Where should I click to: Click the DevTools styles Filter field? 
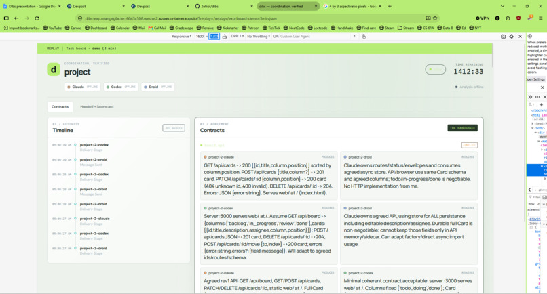click(534, 198)
